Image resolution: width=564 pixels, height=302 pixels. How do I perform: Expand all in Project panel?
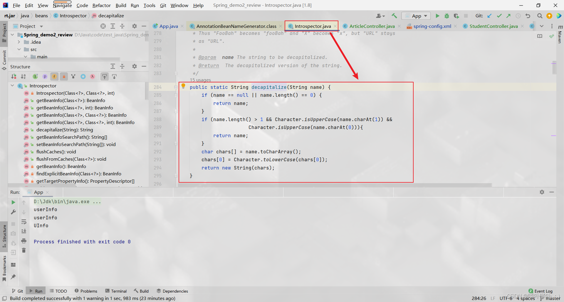pos(113,26)
